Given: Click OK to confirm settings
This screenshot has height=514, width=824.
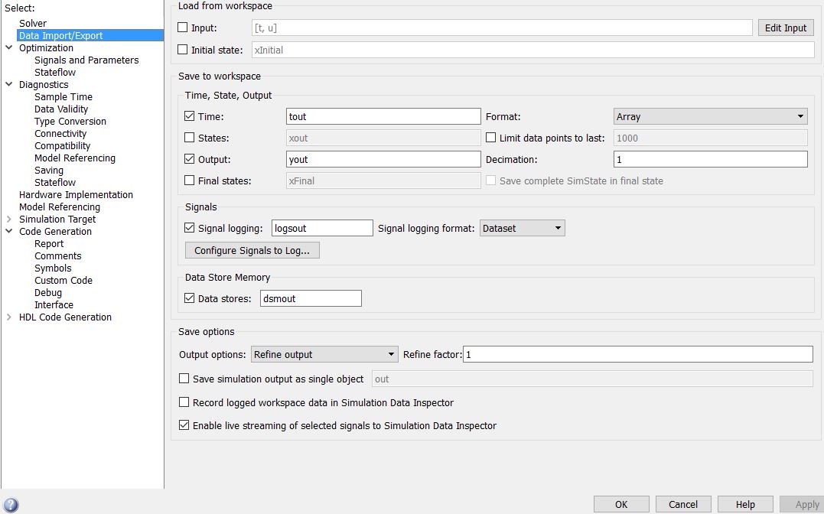Looking at the screenshot, I should click(621, 504).
